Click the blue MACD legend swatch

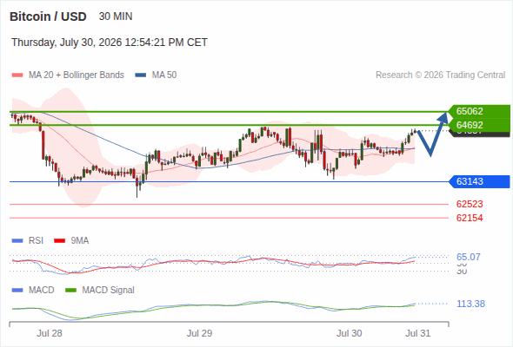[17, 291]
